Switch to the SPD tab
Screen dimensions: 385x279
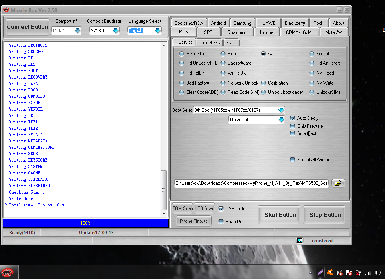click(208, 32)
